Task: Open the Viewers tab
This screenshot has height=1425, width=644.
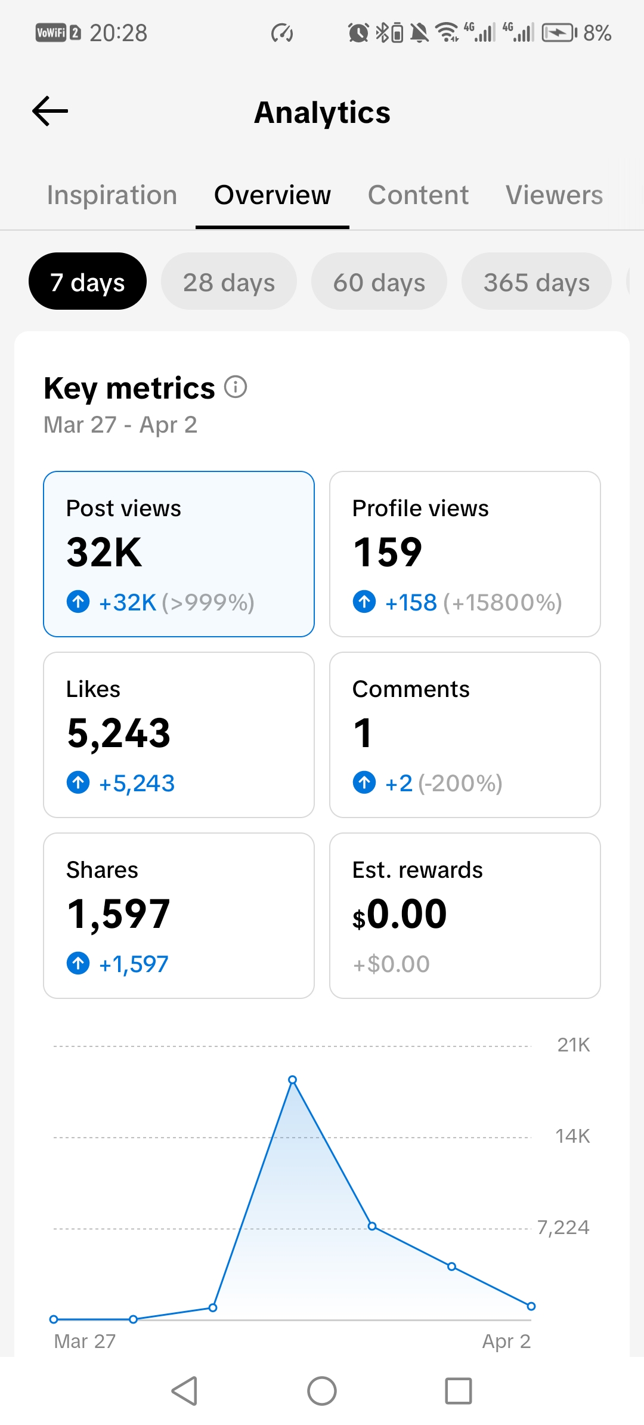Action: [554, 195]
